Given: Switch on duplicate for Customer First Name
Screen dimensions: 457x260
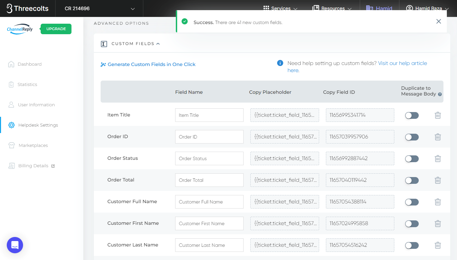Looking at the screenshot, I should (412, 224).
